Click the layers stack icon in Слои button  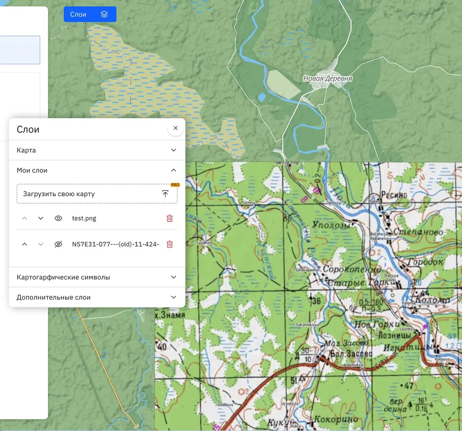pos(104,14)
